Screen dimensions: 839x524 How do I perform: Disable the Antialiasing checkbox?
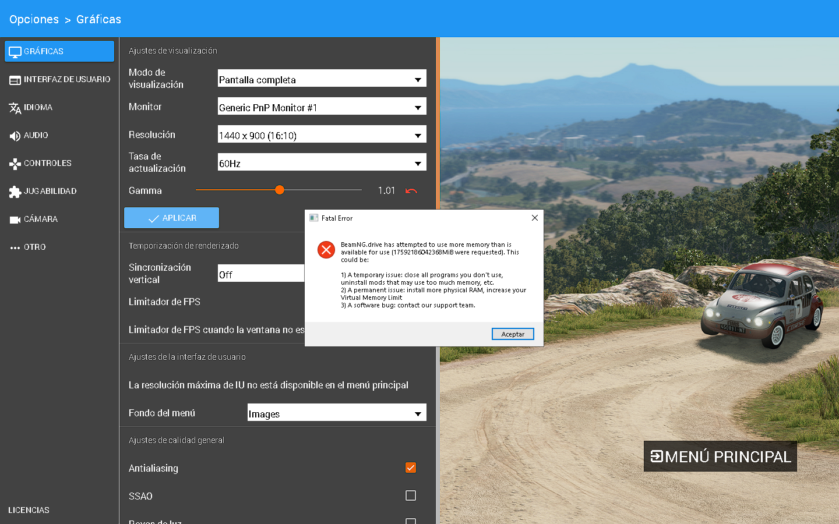point(411,468)
